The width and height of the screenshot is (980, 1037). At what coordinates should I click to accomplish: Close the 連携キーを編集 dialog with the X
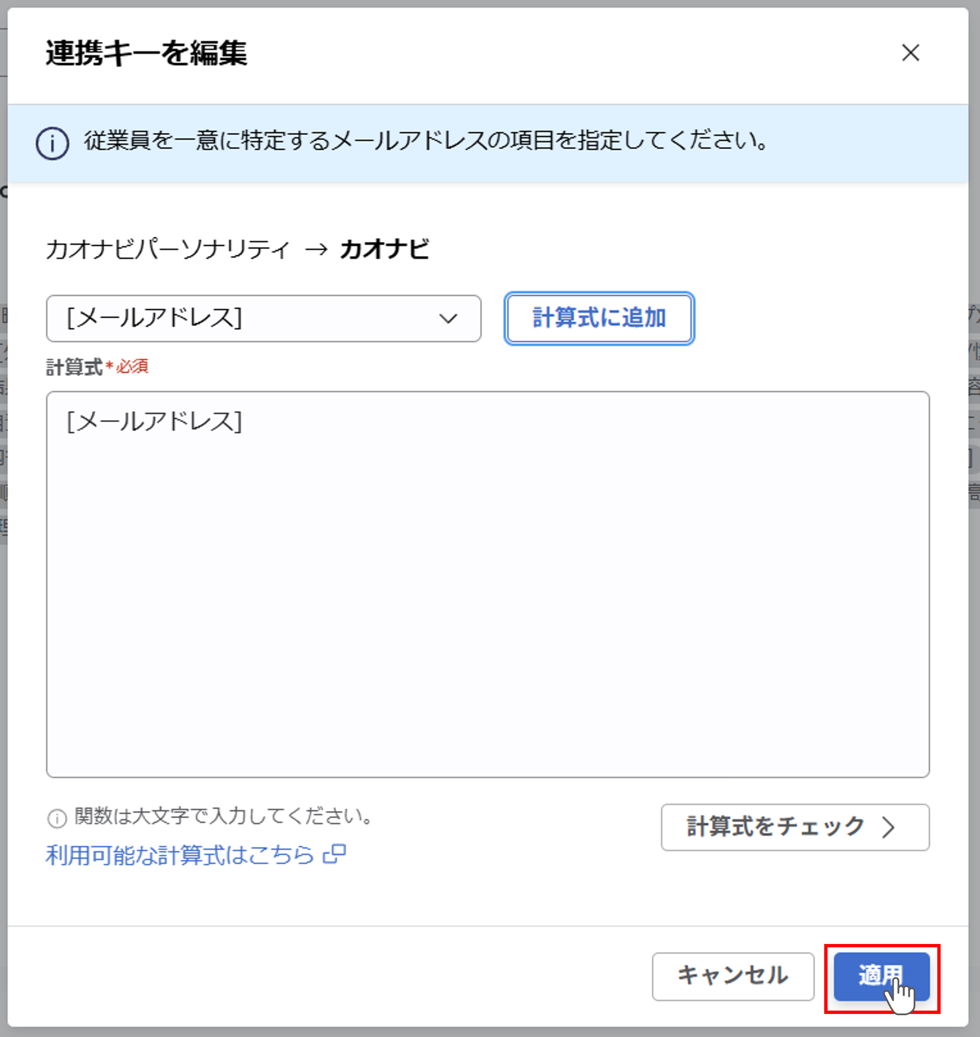(x=910, y=53)
